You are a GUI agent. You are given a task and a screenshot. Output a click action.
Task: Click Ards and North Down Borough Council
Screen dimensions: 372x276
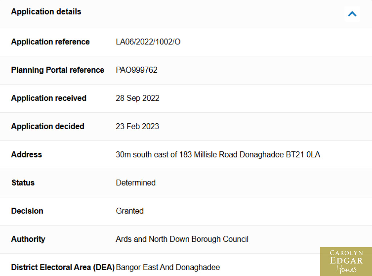[x=182, y=239]
